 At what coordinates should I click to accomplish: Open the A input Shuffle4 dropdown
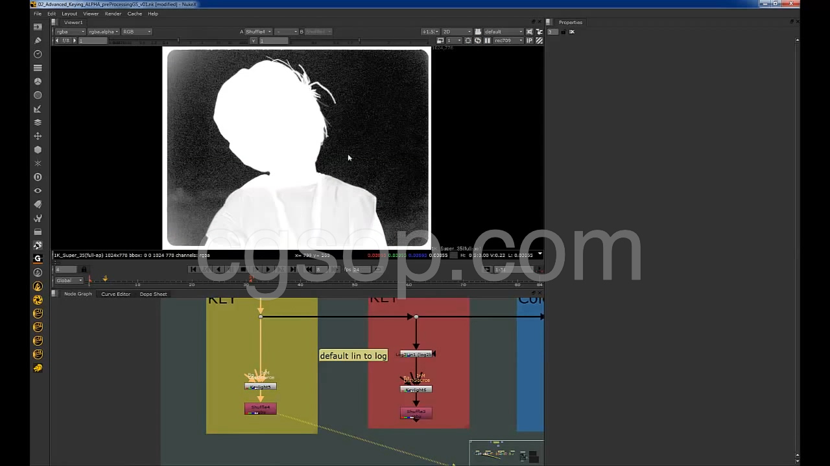click(x=257, y=31)
